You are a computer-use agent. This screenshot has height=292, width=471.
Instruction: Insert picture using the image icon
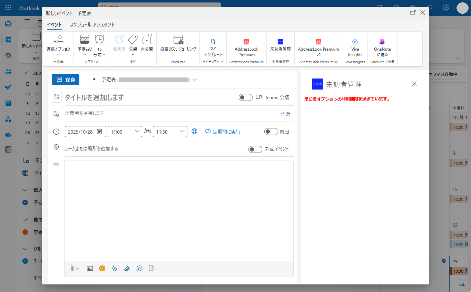click(x=90, y=269)
